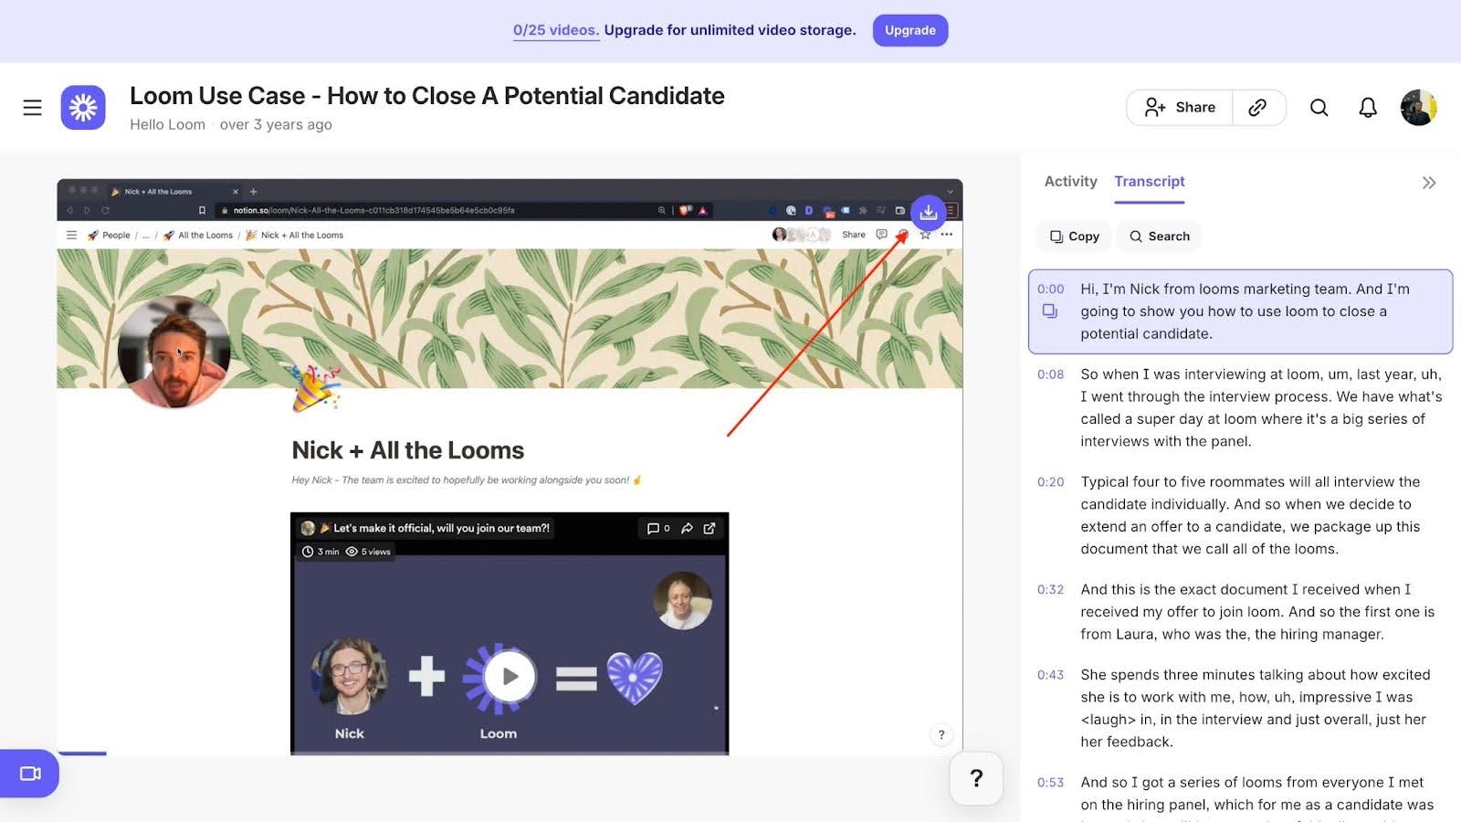
Task: Jump to the 0:20 timestamp
Action: point(1051,482)
